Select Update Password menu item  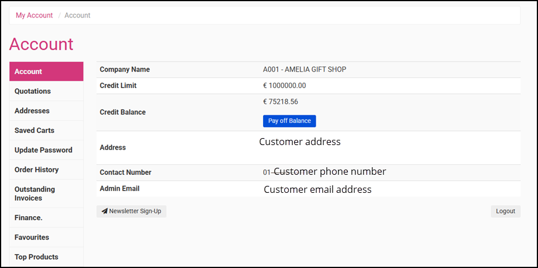(43, 150)
